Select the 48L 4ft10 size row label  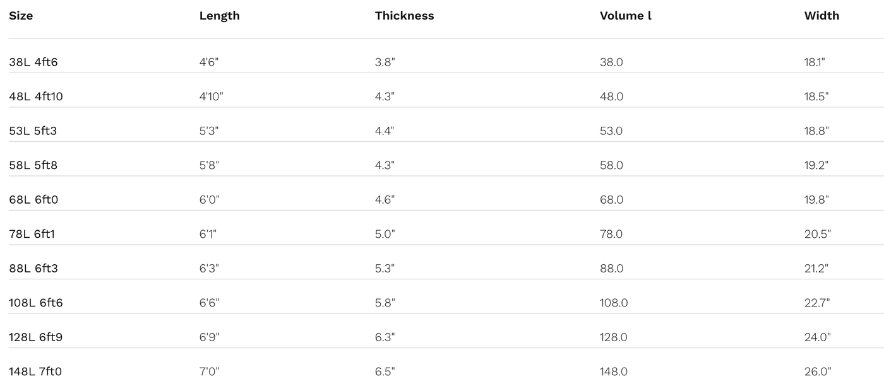[x=36, y=96]
